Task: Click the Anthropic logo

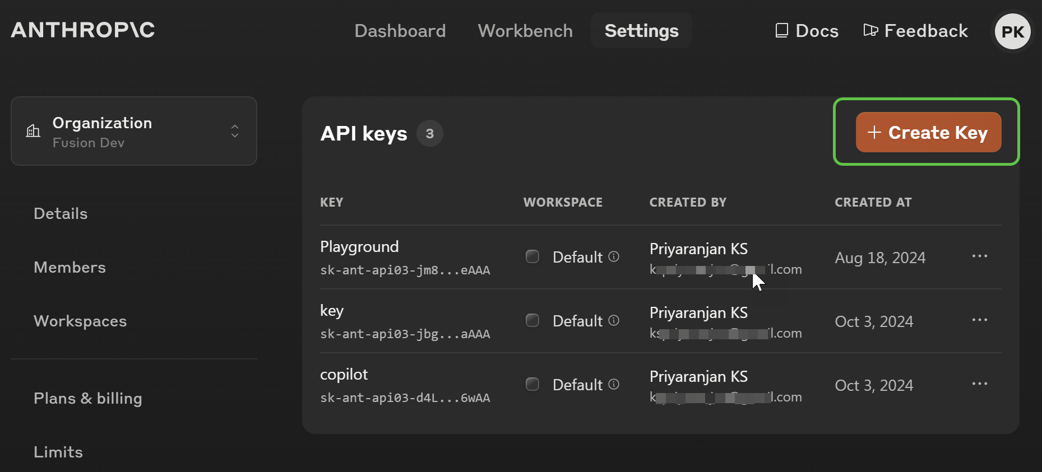Action: click(x=83, y=30)
